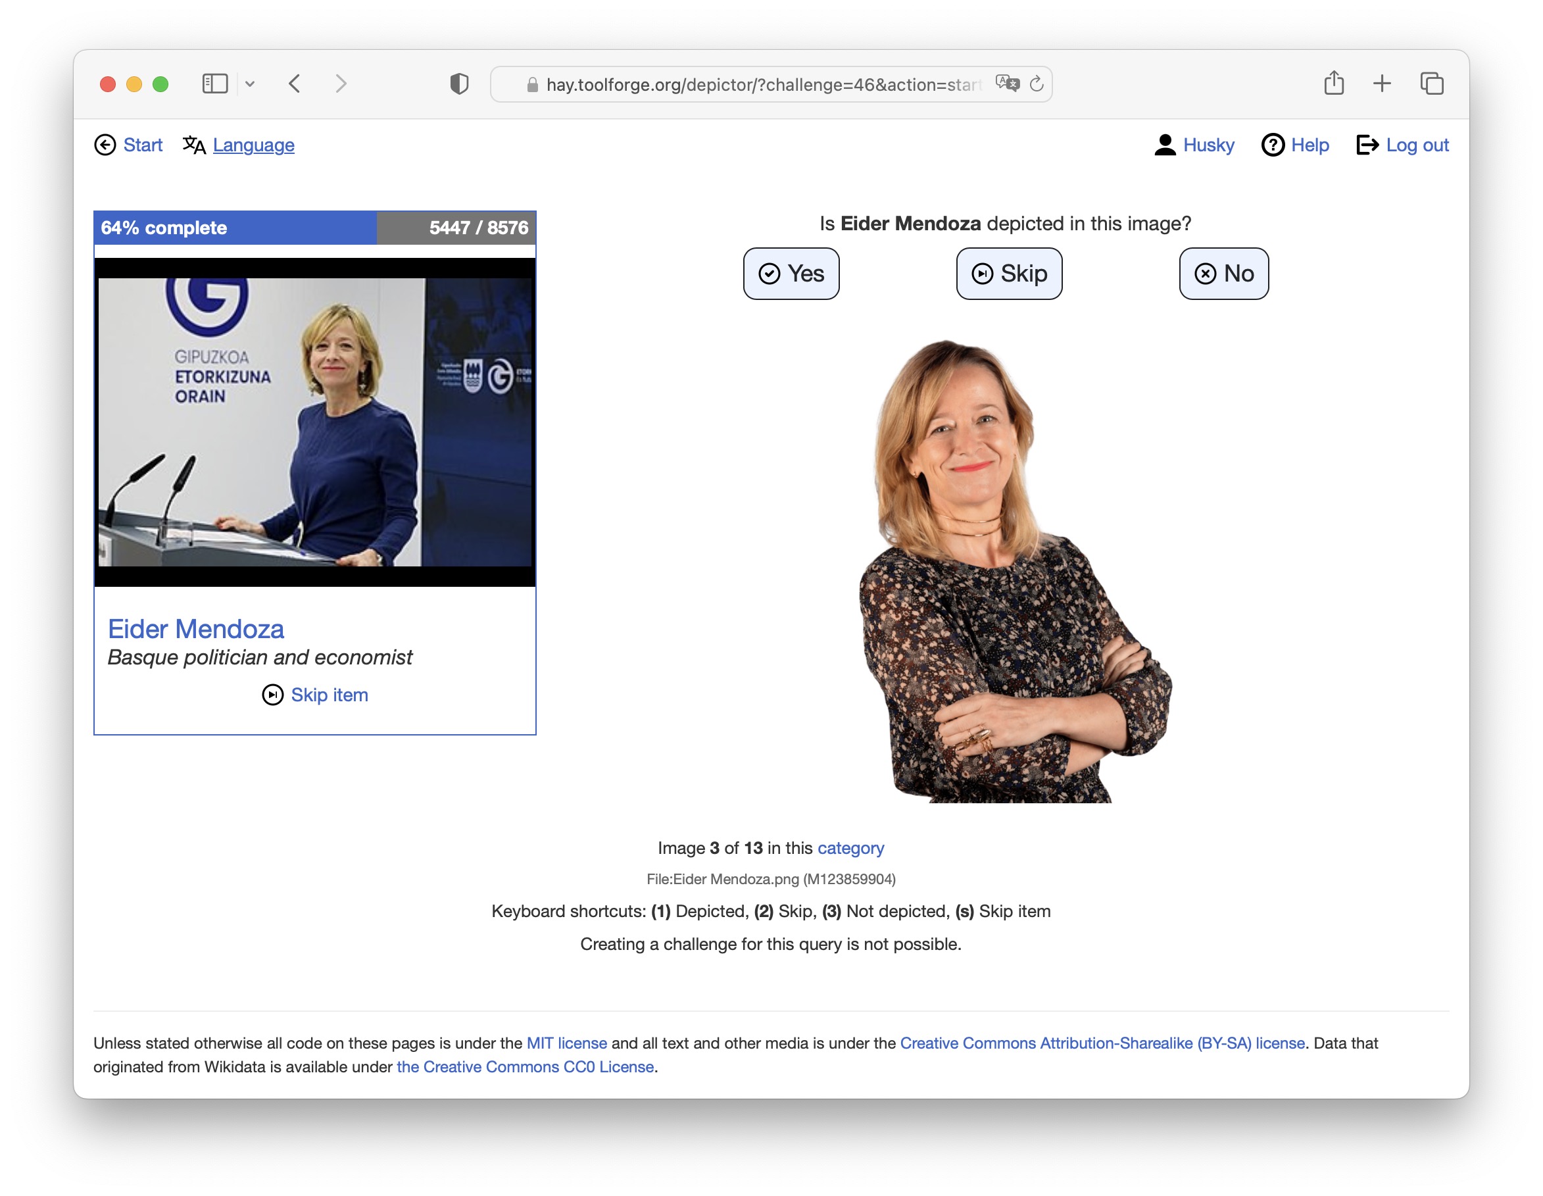Open the Creative Commons CC0 License link
The image size is (1543, 1196).
click(x=525, y=1066)
